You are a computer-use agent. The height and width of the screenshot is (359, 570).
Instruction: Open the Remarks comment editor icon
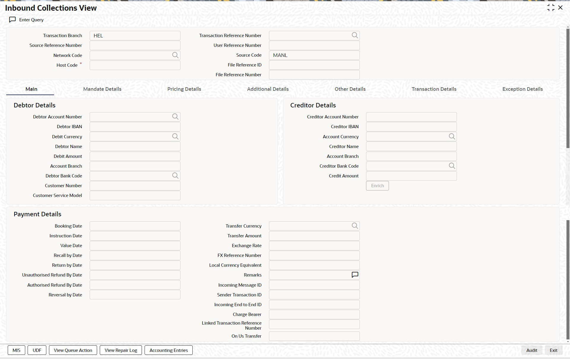354,275
